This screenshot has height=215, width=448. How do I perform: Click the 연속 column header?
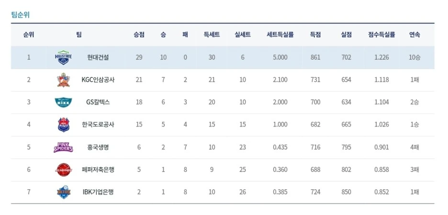(414, 35)
